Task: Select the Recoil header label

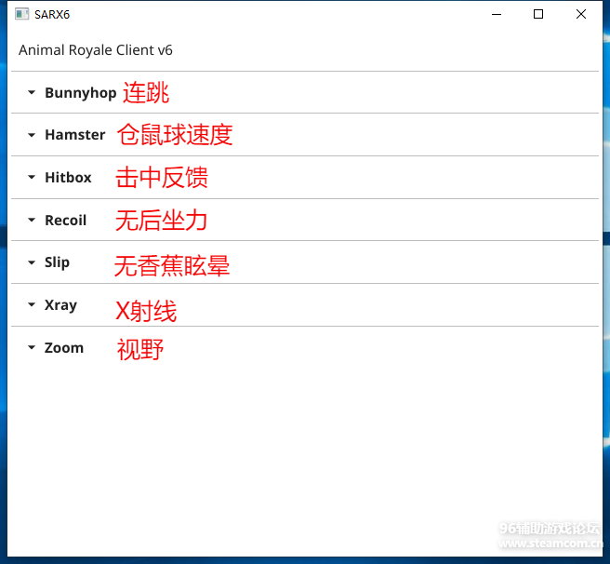Action: (65, 221)
